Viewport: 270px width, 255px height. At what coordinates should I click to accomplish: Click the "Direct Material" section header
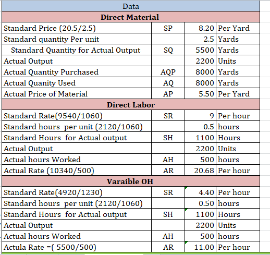pos(131,17)
